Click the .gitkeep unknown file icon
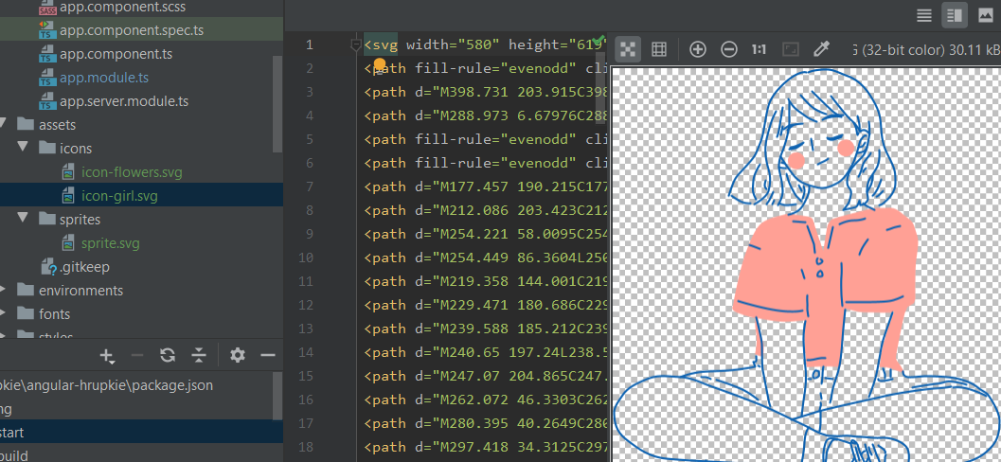The image size is (1001, 462). 48,267
